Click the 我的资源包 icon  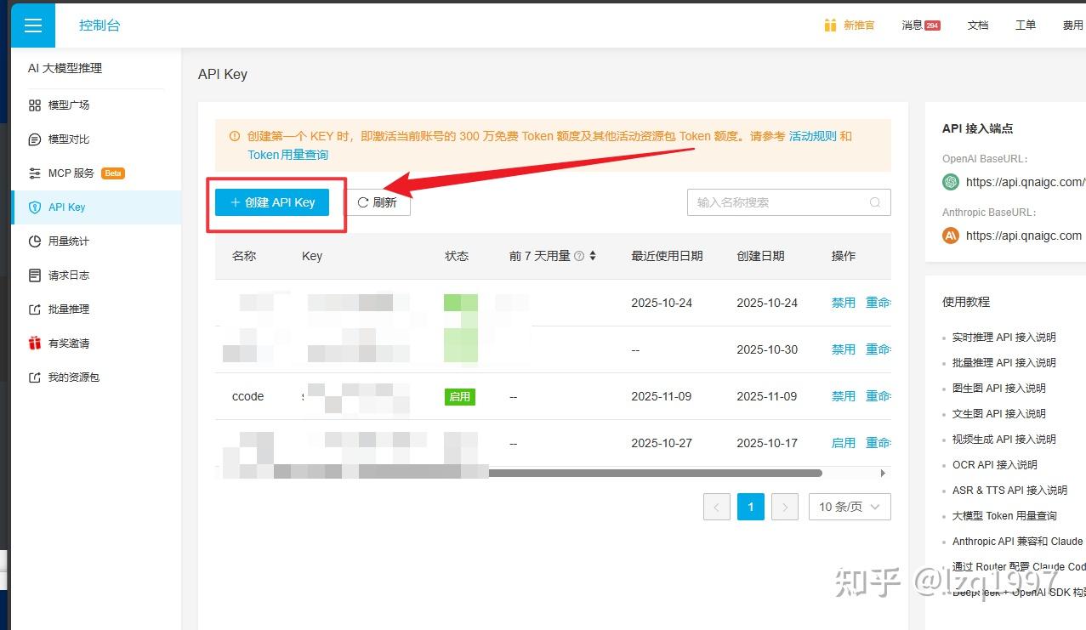(x=35, y=377)
